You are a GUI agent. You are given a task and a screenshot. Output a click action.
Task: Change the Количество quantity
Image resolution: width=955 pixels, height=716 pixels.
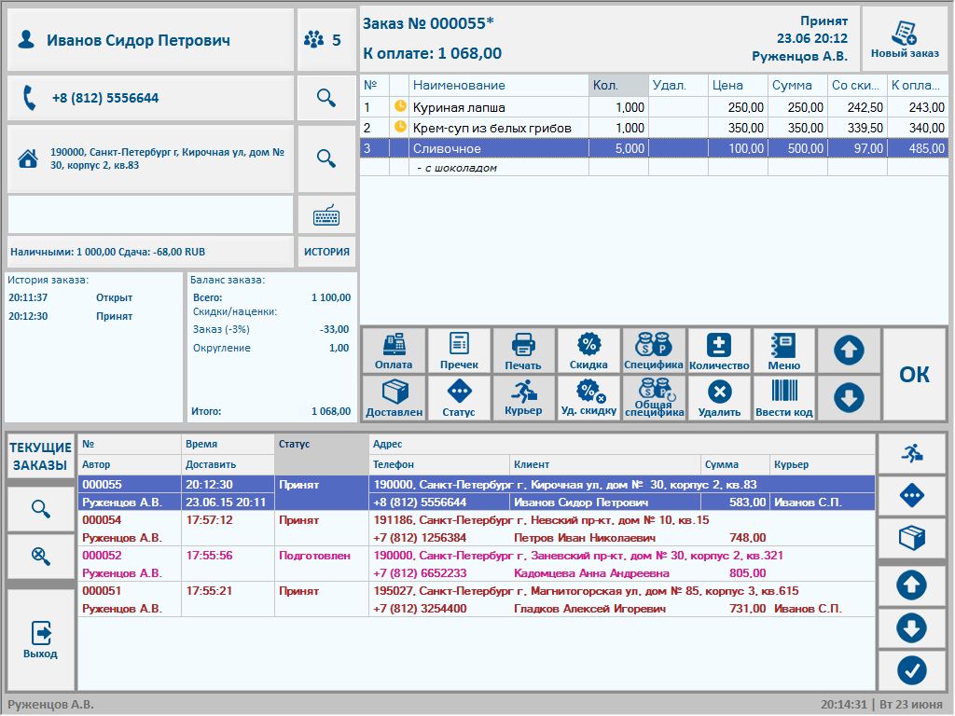point(719,351)
